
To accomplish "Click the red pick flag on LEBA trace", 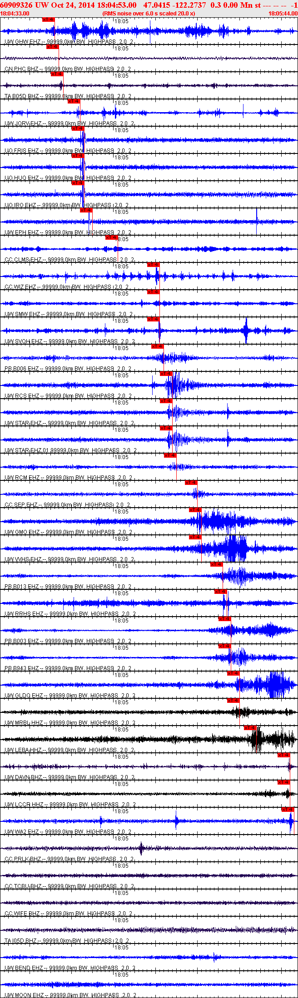I will click(250, 728).
